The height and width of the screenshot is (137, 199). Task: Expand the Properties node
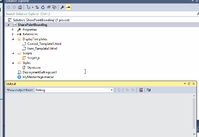13,30
